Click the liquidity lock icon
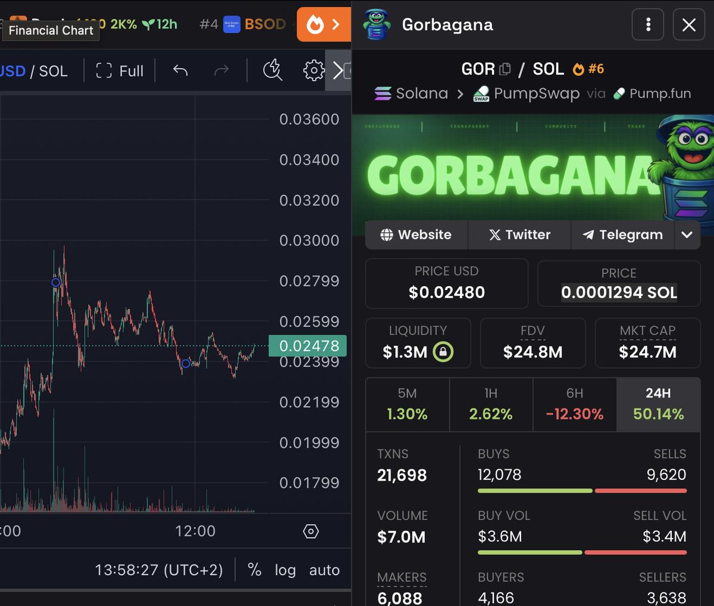This screenshot has height=606, width=714. [x=443, y=352]
